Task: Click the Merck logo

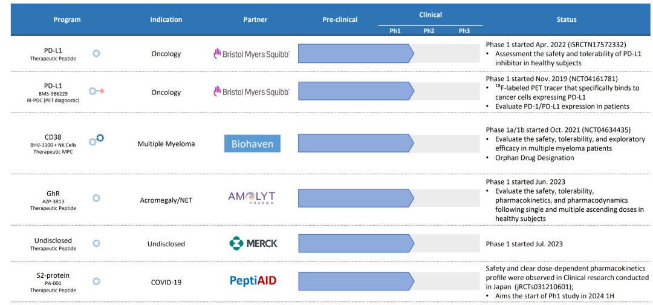Action: coord(253,243)
